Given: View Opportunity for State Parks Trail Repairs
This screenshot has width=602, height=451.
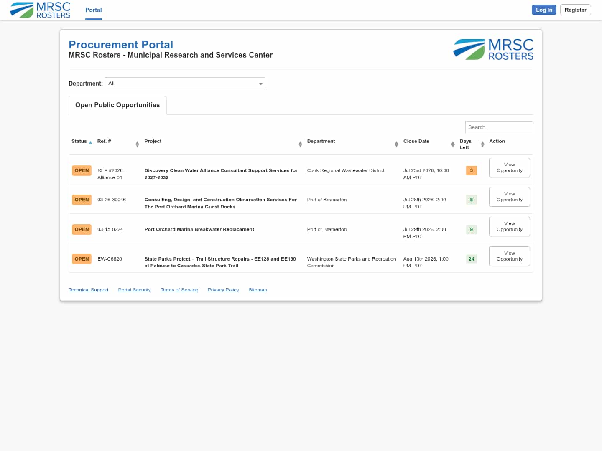Looking at the screenshot, I should click(509, 256).
